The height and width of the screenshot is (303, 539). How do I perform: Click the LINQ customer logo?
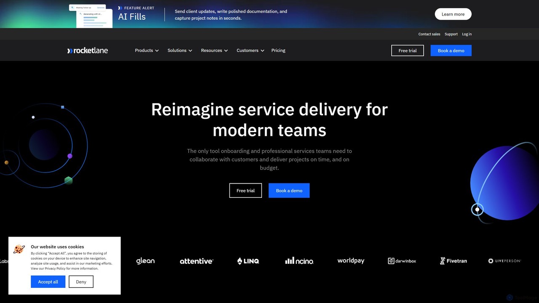248,261
